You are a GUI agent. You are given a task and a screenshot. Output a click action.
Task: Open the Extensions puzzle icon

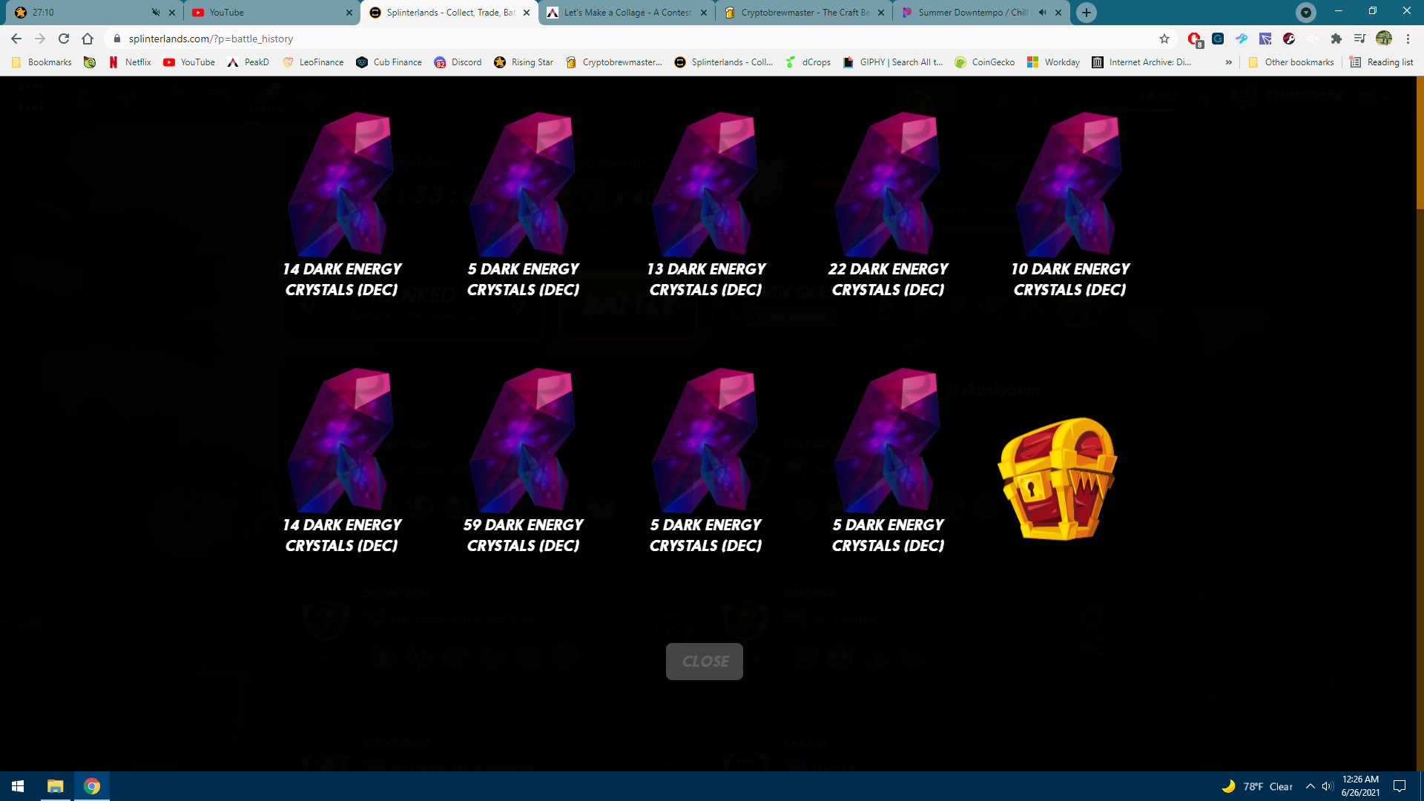tap(1336, 39)
